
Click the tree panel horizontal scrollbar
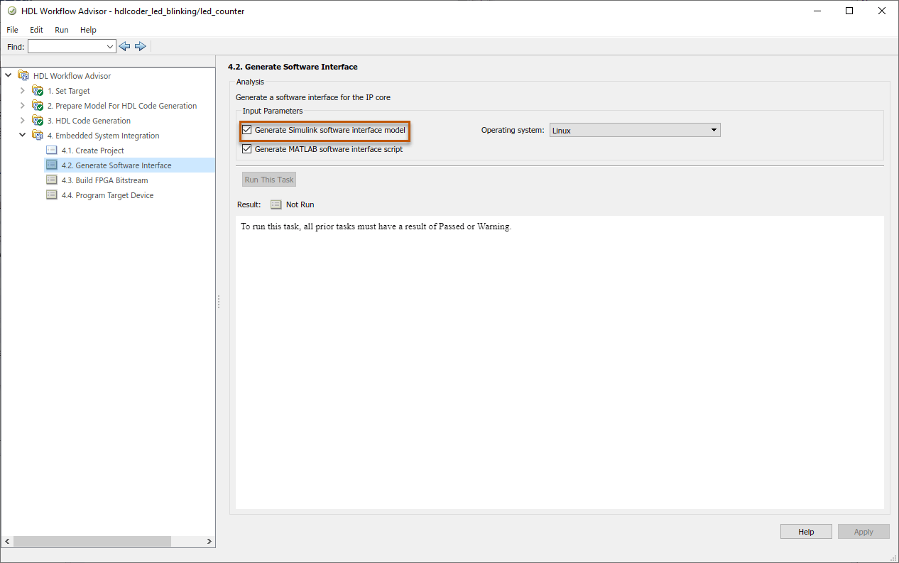(92, 541)
